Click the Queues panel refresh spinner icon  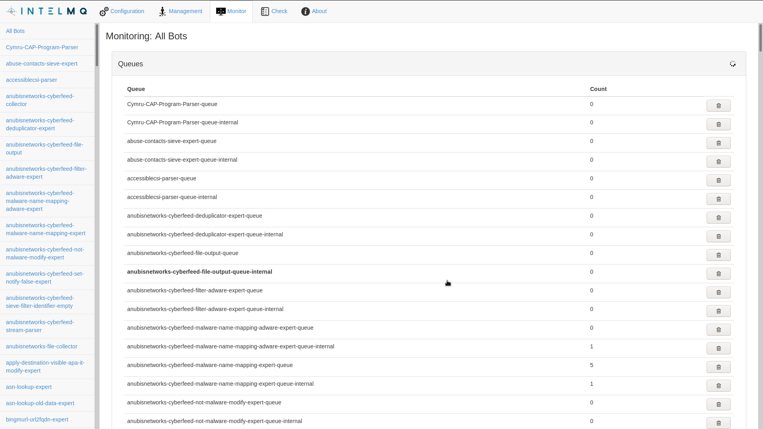(x=733, y=64)
